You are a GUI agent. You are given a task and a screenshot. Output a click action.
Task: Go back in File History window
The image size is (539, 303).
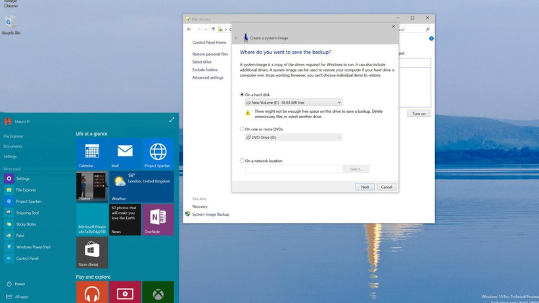[189, 29]
